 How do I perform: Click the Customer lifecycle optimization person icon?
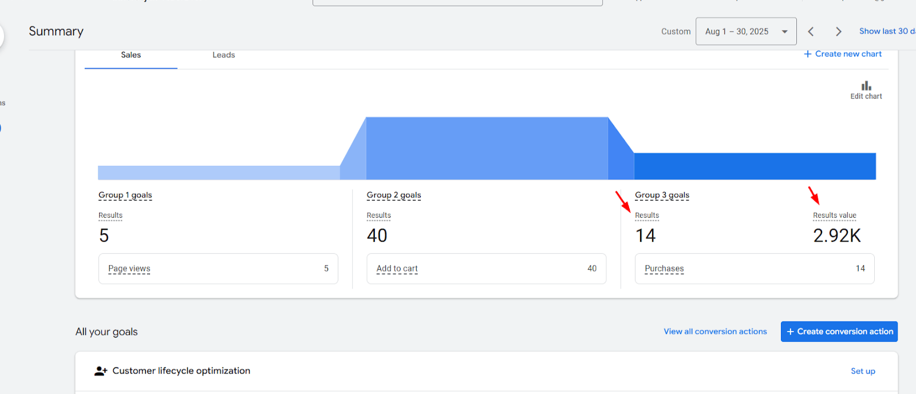[x=101, y=371]
